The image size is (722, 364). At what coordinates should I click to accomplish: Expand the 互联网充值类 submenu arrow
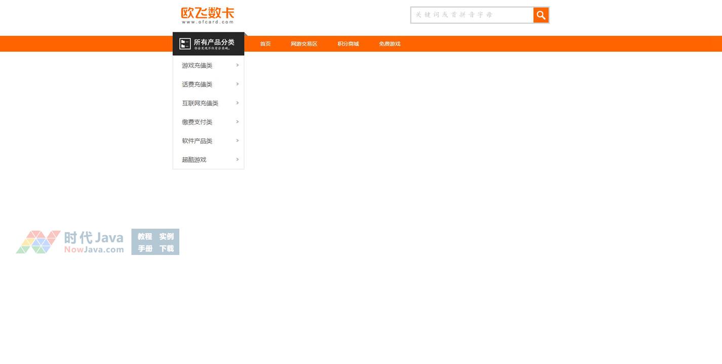click(x=237, y=103)
